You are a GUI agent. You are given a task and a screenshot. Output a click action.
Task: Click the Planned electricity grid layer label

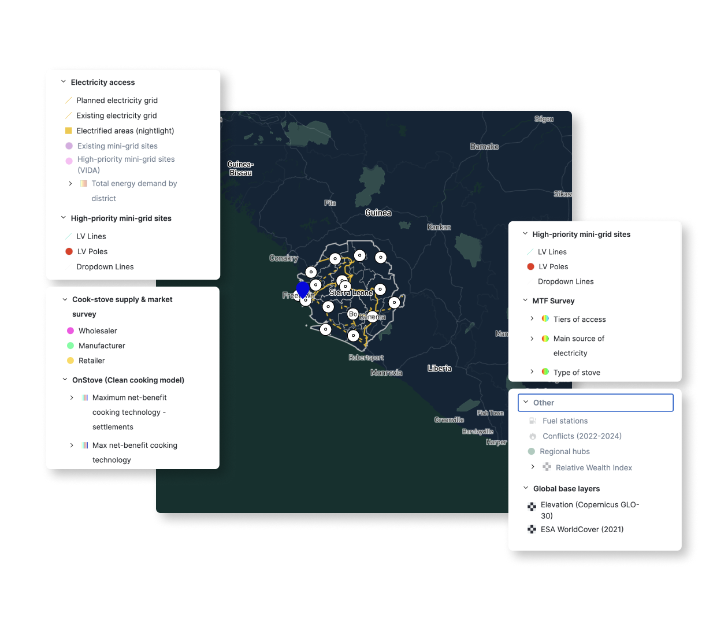tap(117, 101)
